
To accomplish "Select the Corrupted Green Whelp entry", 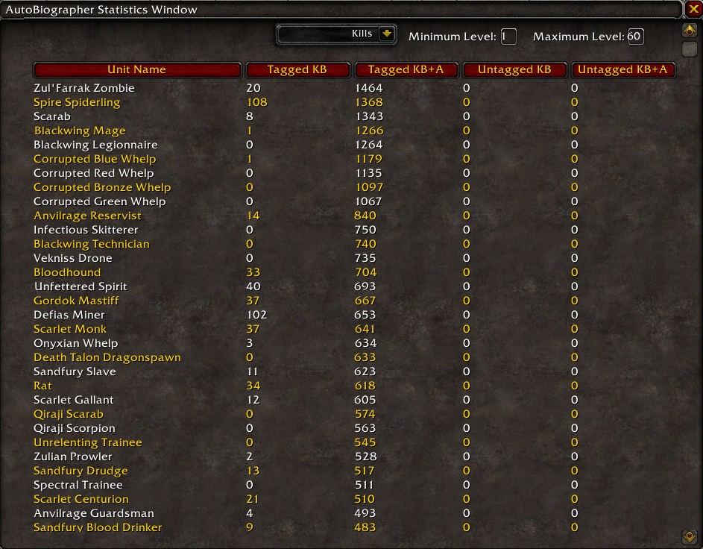I will click(x=100, y=201).
